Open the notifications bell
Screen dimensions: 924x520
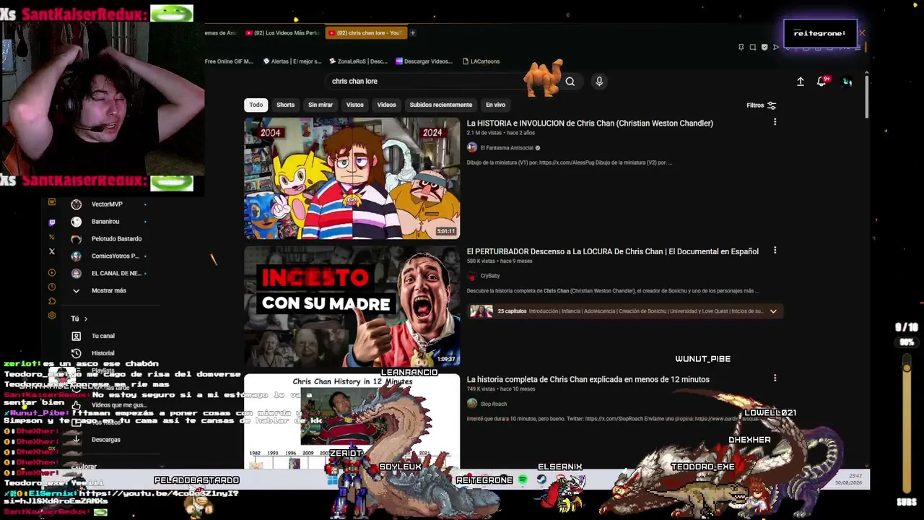pyautogui.click(x=821, y=82)
